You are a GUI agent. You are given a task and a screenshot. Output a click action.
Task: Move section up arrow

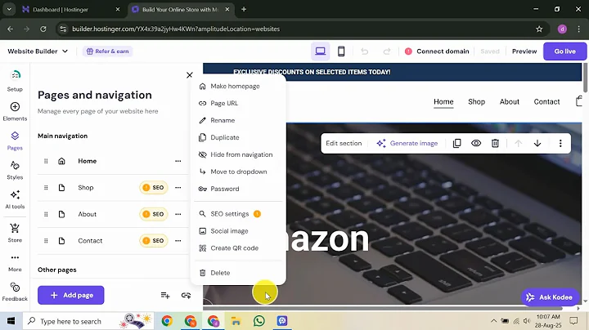(518, 143)
